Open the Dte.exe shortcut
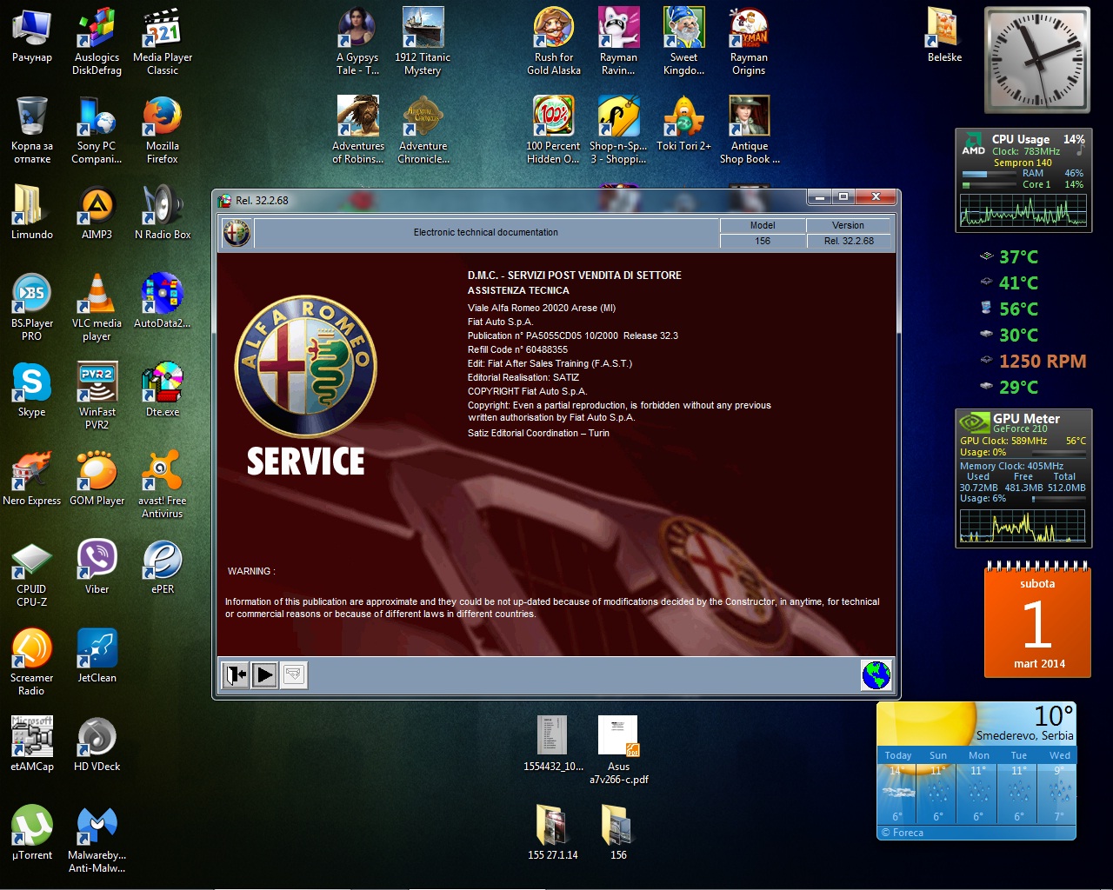This screenshot has height=890, width=1113. coord(163,390)
